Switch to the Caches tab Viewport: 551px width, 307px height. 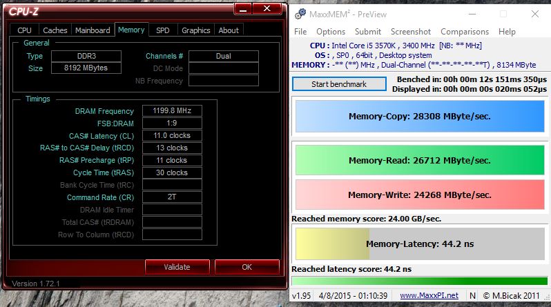pyautogui.click(x=55, y=30)
